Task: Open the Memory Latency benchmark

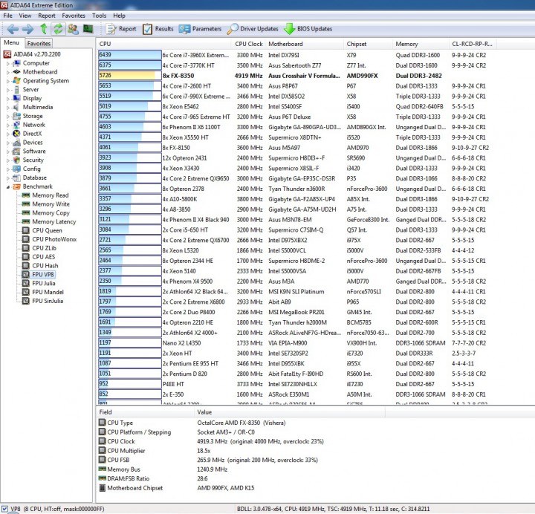Action: pyautogui.click(x=54, y=221)
